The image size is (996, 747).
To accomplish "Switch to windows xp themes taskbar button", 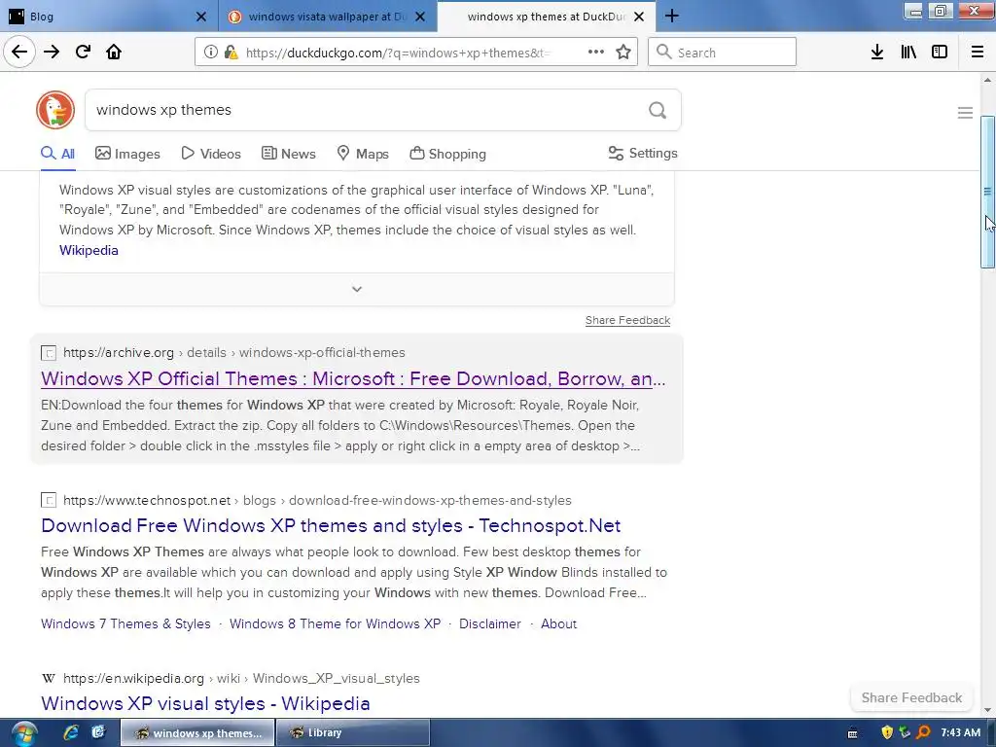I will [197, 733].
